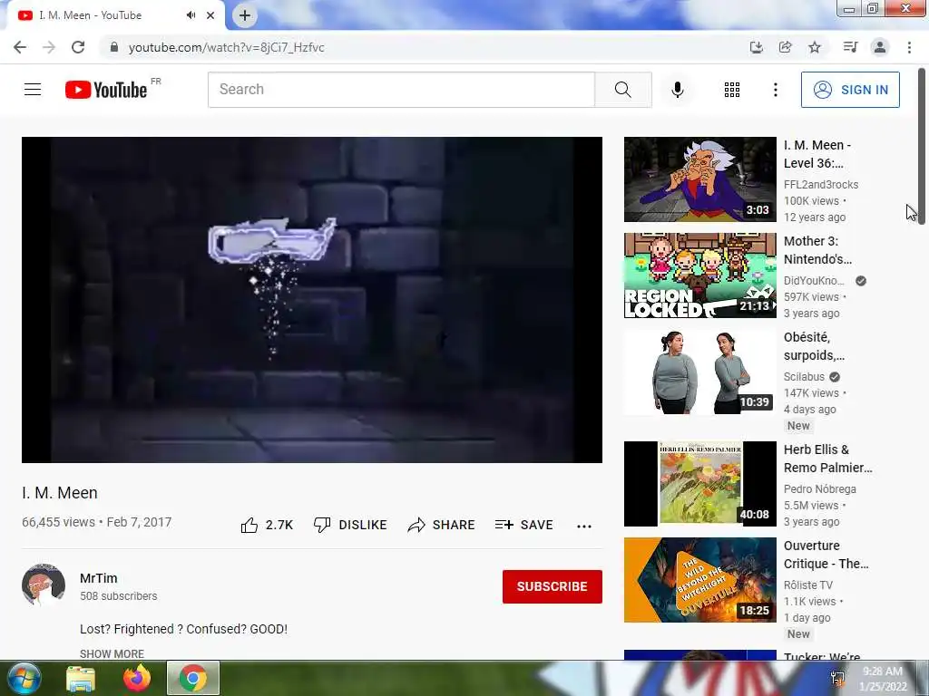This screenshot has height=696, width=929.
Task: Click the address bar URL youtube.com/watch
Action: point(226,47)
